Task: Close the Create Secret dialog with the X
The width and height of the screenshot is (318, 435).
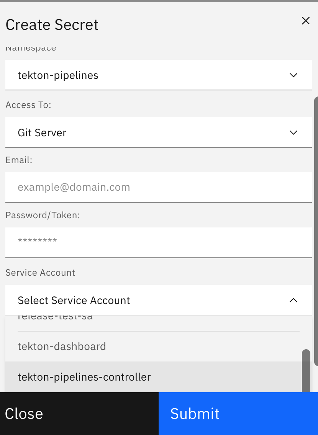Action: pos(305,21)
